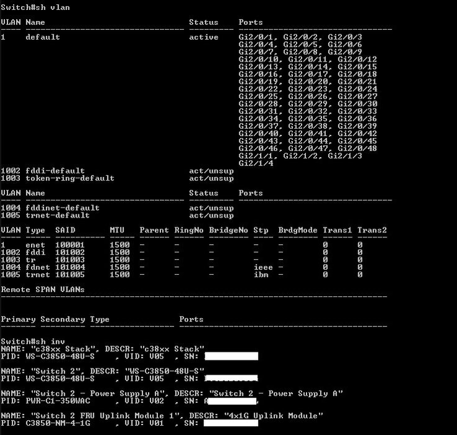Select VLAN name 'fddinet-default'
The height and width of the screenshot is (435, 457).
[x=63, y=208]
